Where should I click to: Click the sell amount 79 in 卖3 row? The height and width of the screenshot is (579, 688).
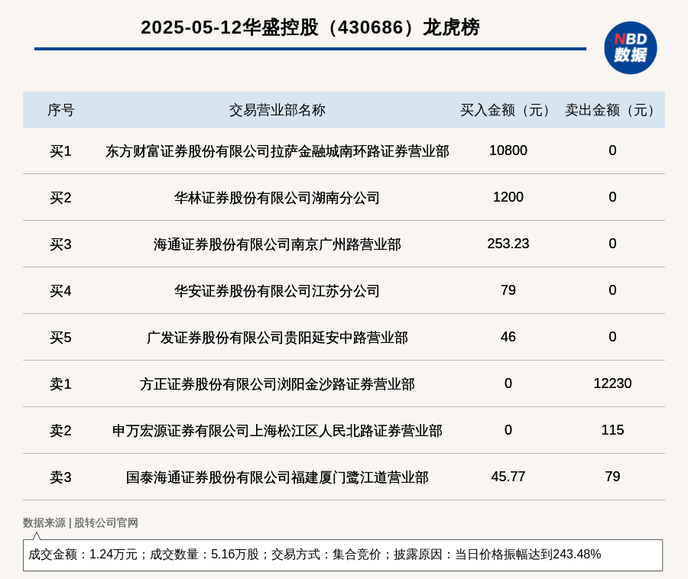(612, 476)
